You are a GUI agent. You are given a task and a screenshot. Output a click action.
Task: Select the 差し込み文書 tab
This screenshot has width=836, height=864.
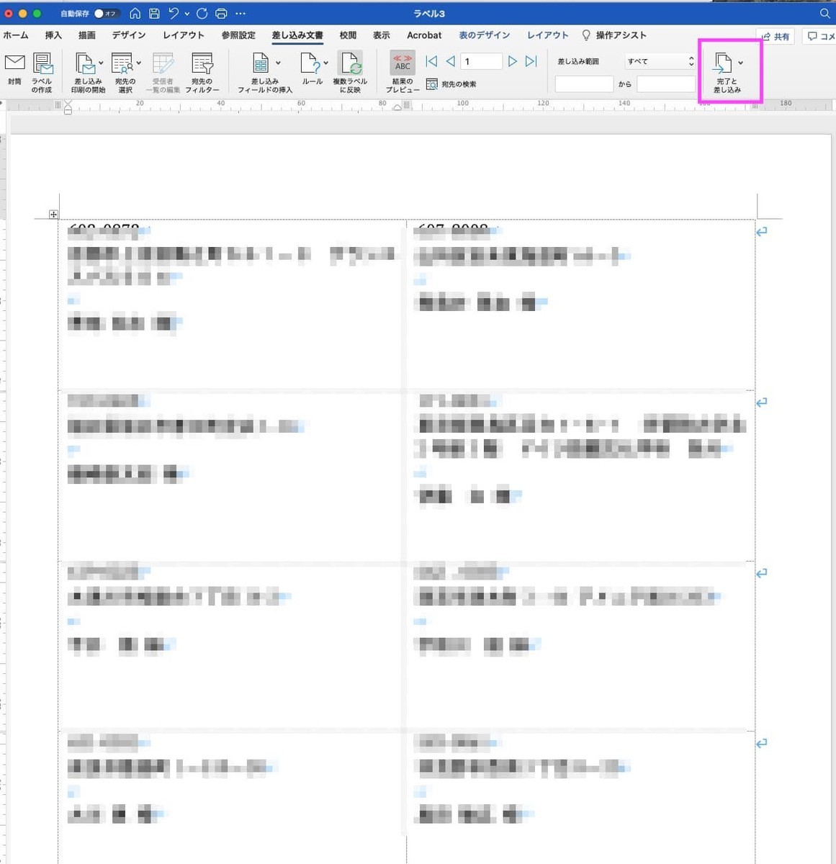click(297, 35)
